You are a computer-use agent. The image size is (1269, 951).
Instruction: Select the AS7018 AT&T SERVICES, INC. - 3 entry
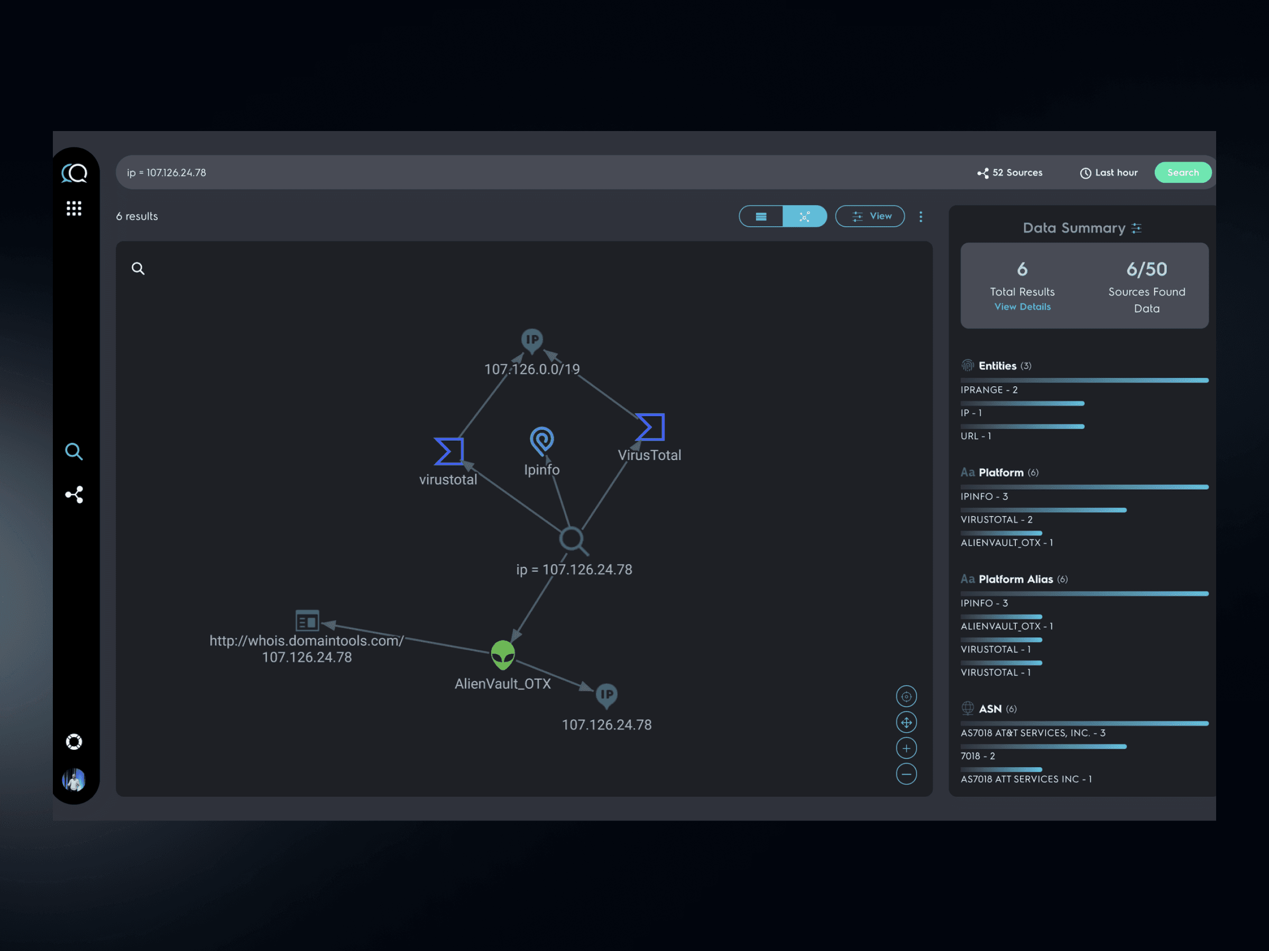[x=1033, y=733]
